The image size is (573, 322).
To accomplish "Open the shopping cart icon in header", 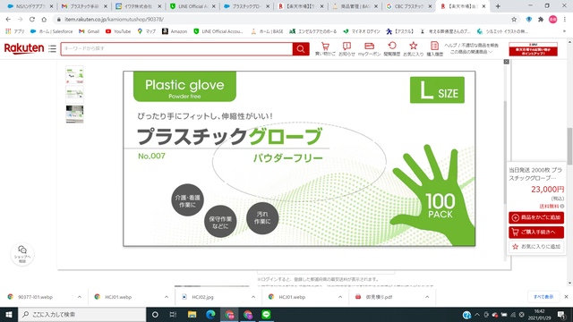I will [x=325, y=48].
